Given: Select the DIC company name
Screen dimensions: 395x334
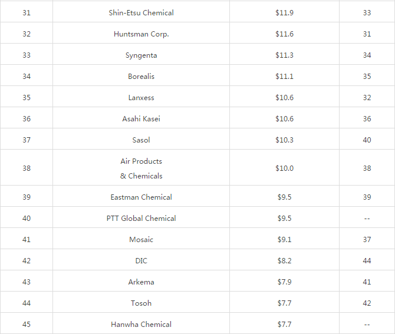Looking at the screenshot, I should click(141, 261).
